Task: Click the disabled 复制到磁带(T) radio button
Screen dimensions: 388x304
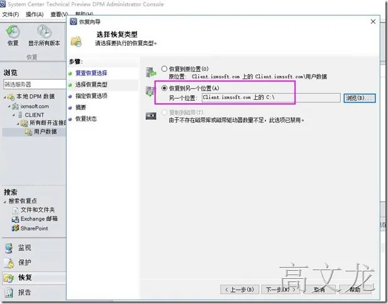Action: tap(164, 112)
